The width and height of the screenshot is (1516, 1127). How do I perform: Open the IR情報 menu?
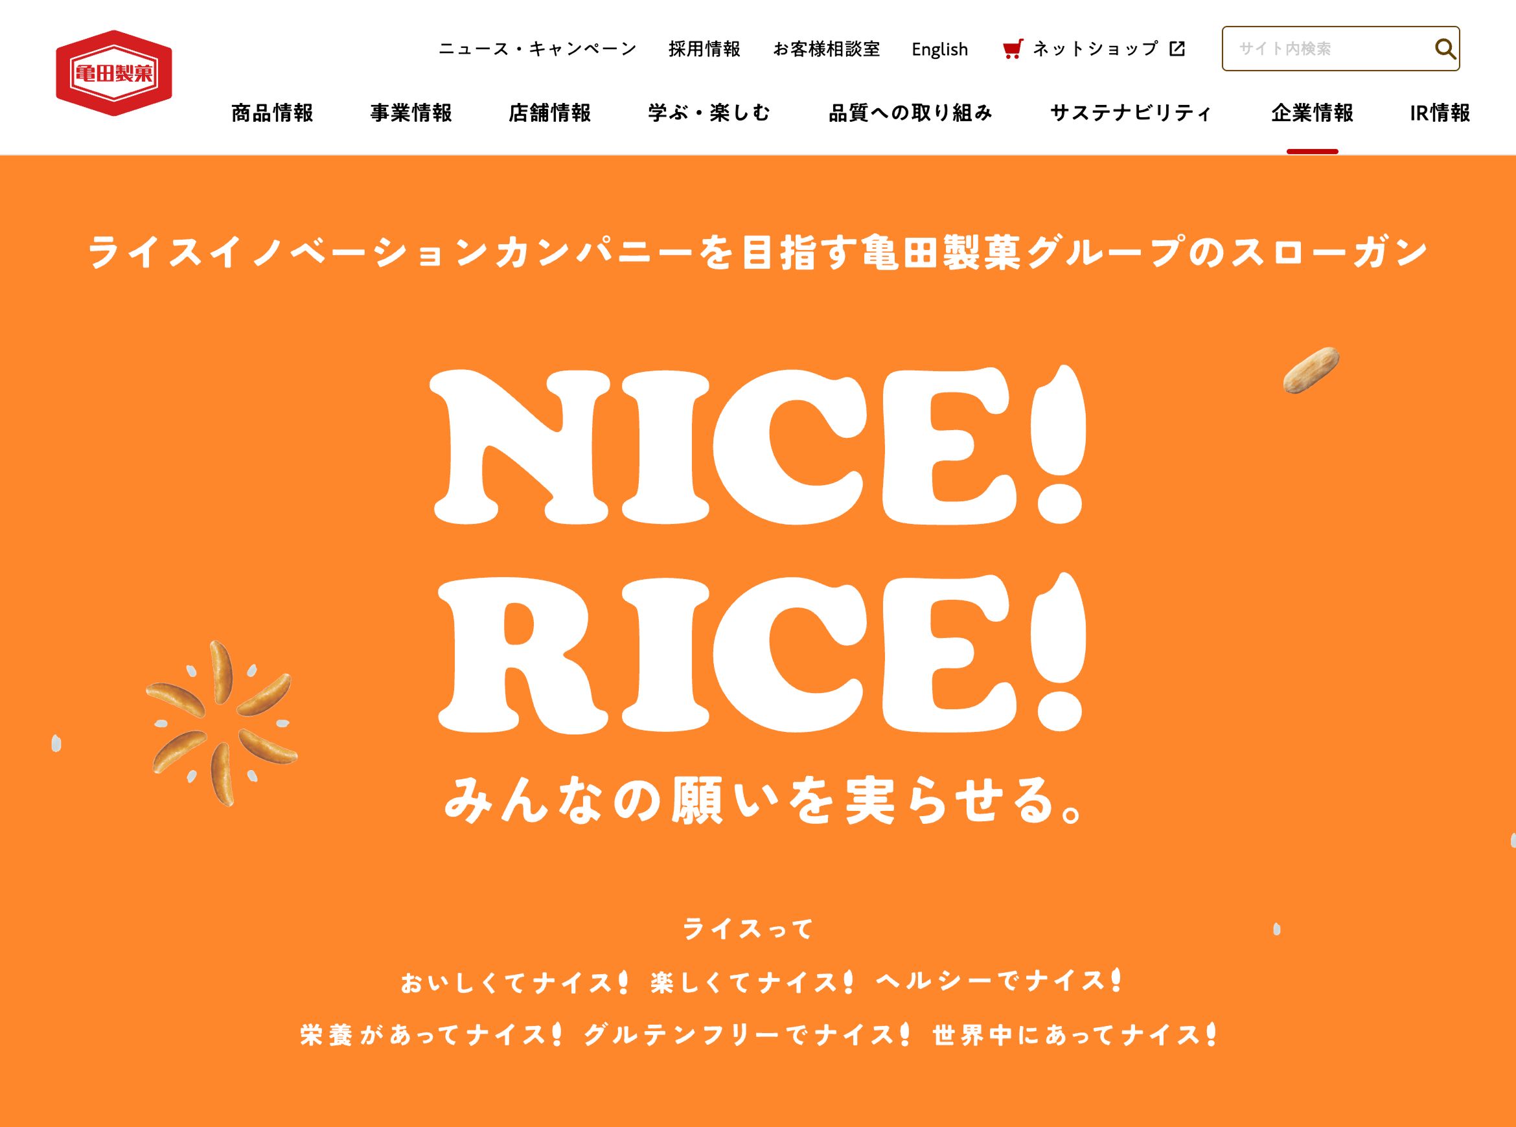(1440, 113)
